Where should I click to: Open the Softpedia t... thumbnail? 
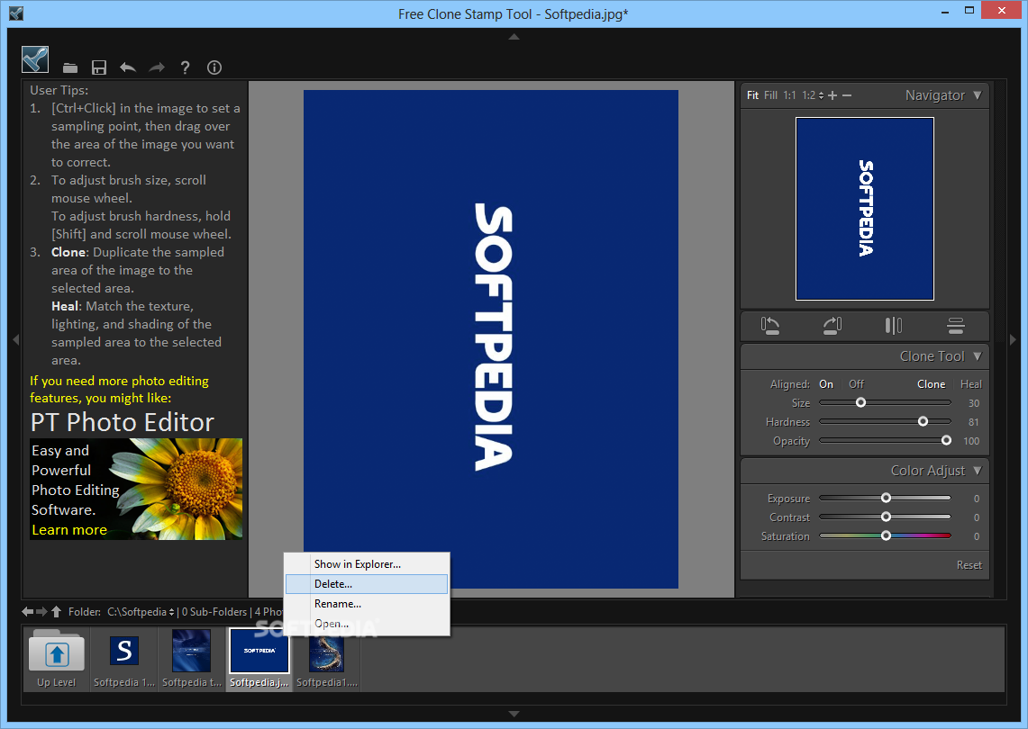(191, 659)
